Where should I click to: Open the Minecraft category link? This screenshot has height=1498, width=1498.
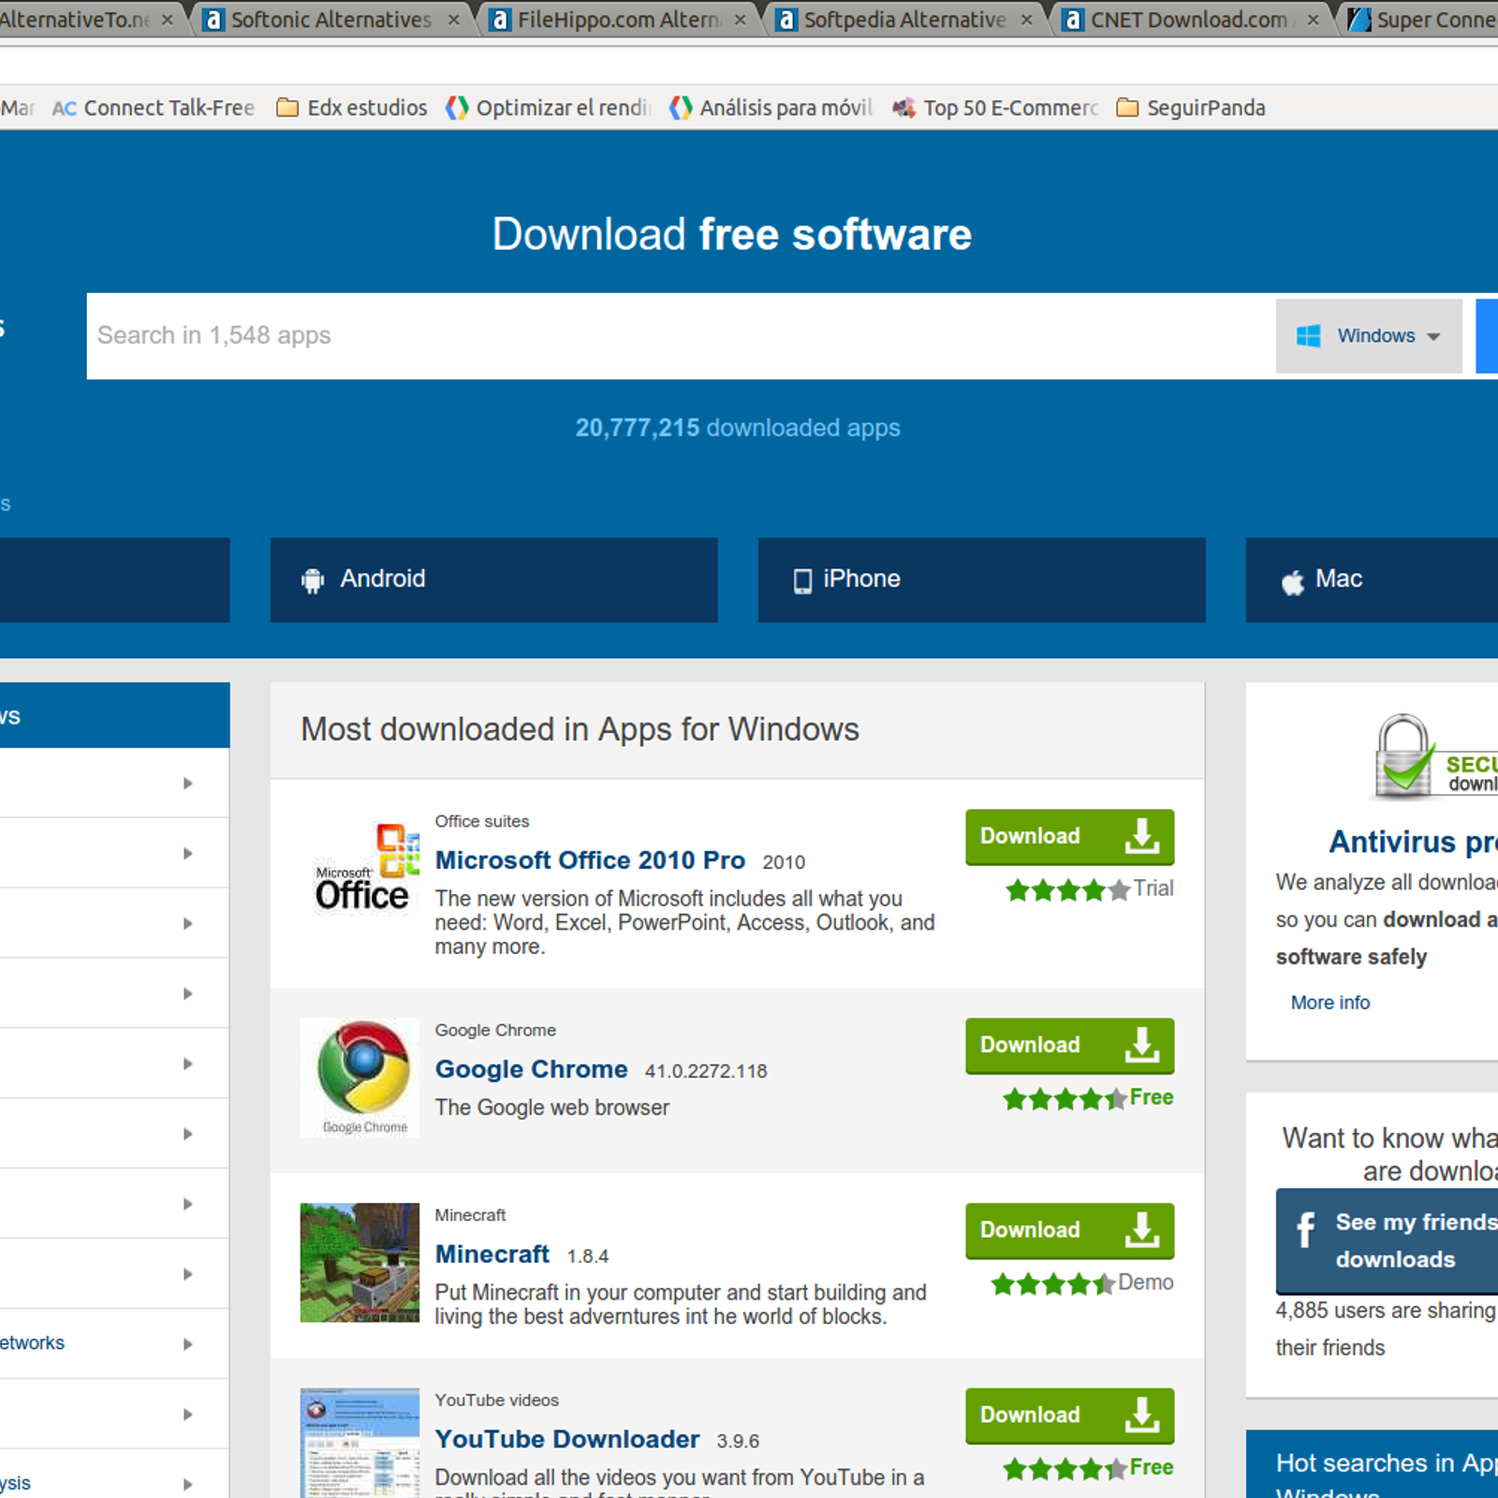point(470,1215)
